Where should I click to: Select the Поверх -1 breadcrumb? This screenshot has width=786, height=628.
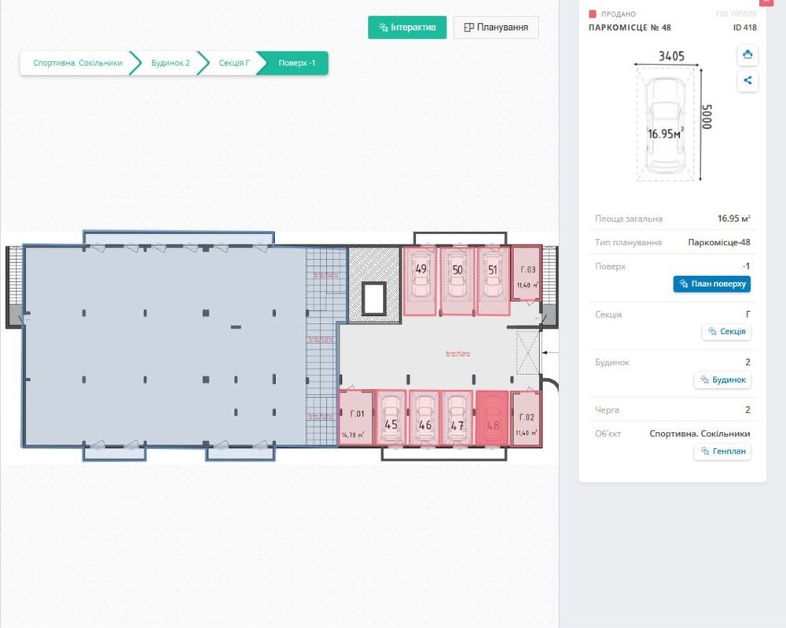(297, 63)
